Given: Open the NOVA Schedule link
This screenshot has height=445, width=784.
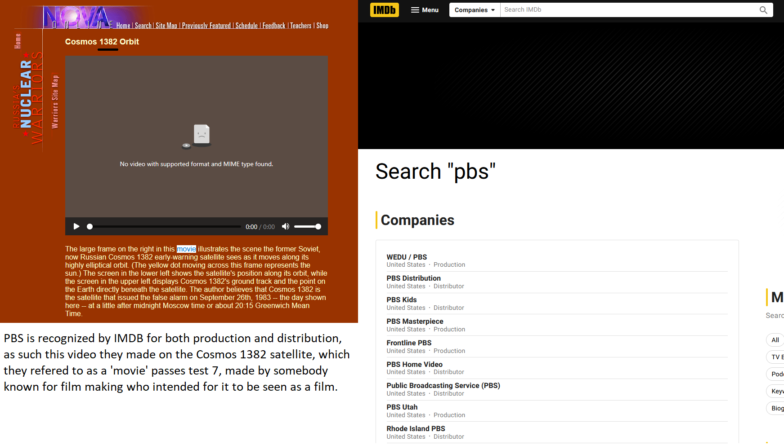Looking at the screenshot, I should tap(246, 26).
